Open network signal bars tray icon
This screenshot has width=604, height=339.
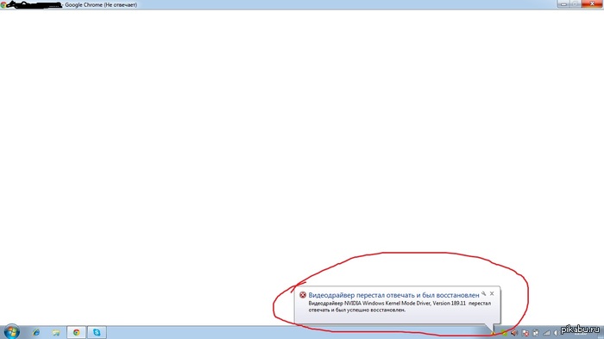(x=546, y=333)
